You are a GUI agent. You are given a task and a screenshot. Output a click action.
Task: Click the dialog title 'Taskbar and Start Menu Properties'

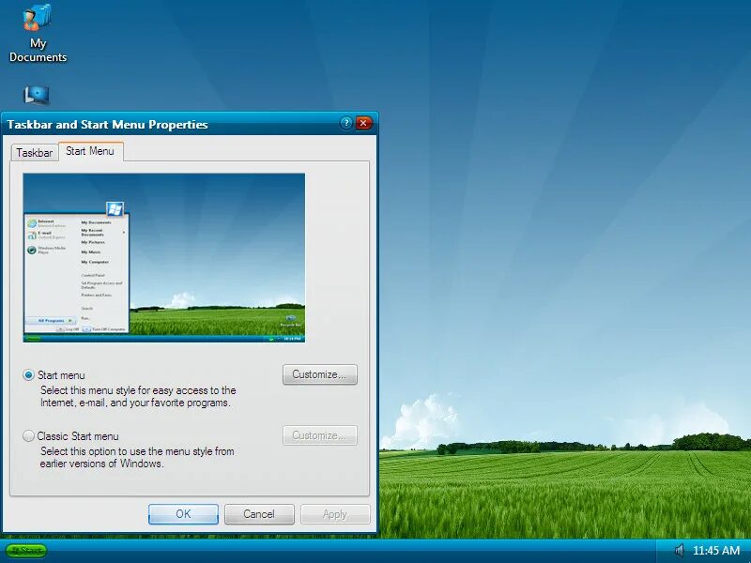coord(107,125)
